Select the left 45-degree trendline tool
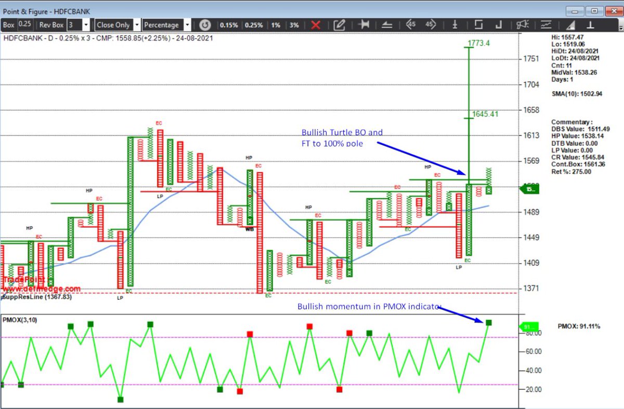 [410, 24]
